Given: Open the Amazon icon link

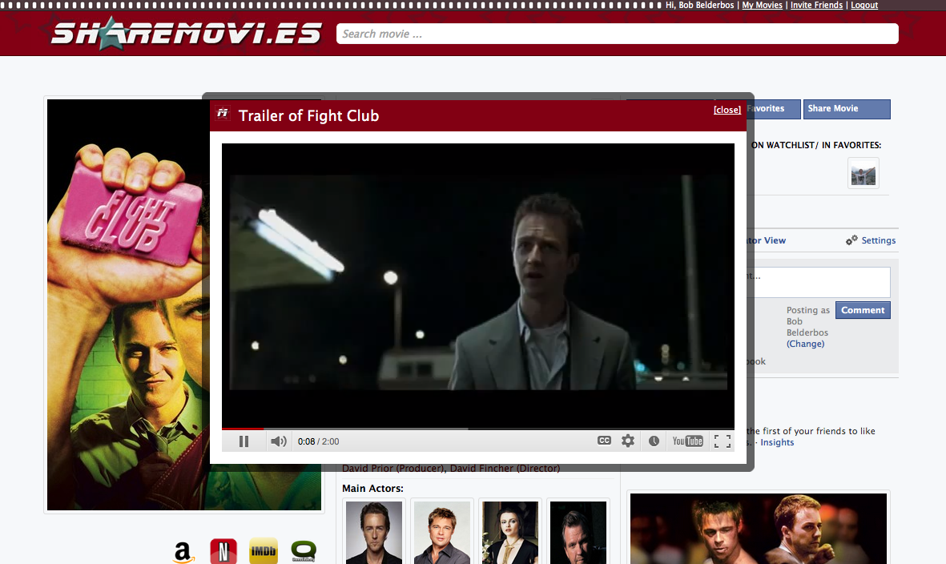Looking at the screenshot, I should click(x=183, y=551).
